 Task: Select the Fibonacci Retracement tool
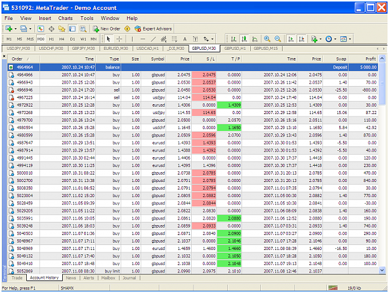pyautogui.click(x=174, y=39)
